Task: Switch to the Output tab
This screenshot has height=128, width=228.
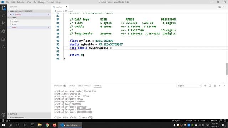Action: (72, 86)
